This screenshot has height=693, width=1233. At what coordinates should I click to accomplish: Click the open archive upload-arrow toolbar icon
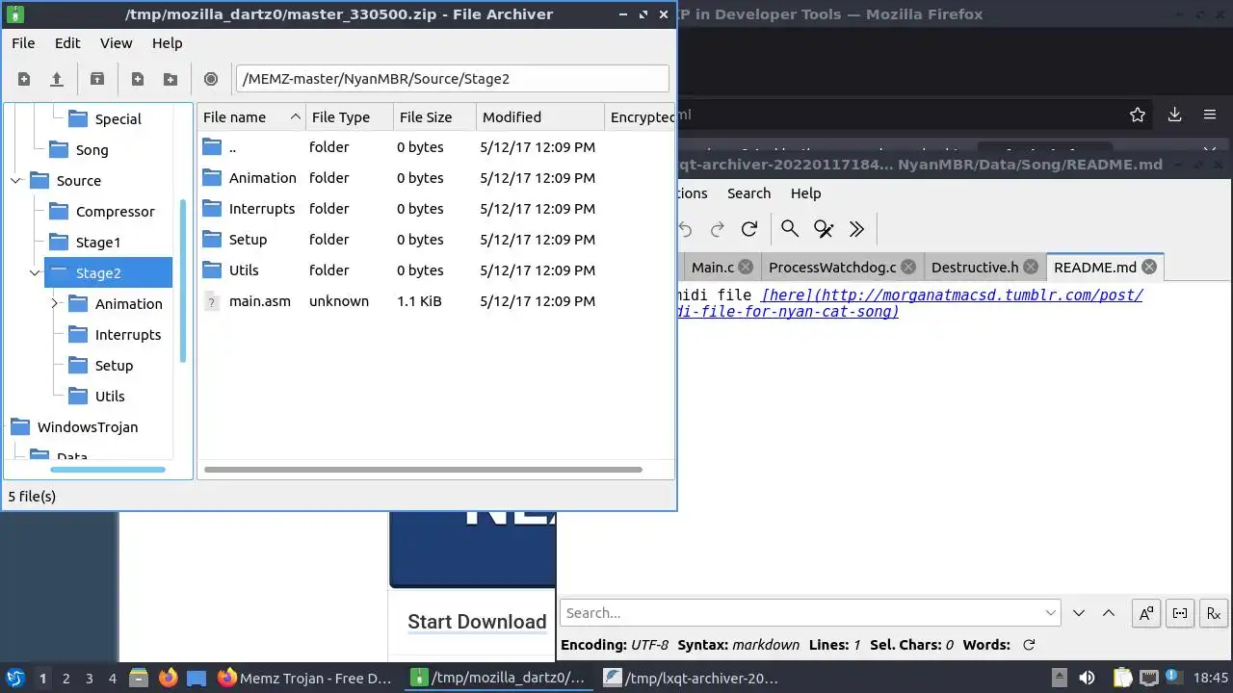coord(57,79)
